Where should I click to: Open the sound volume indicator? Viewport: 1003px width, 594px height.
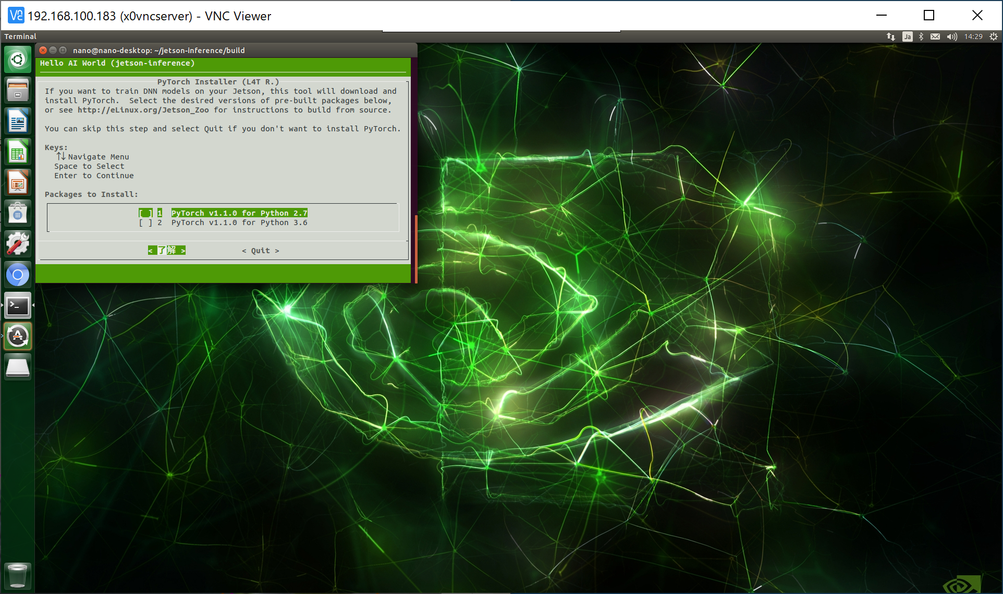pyautogui.click(x=952, y=36)
